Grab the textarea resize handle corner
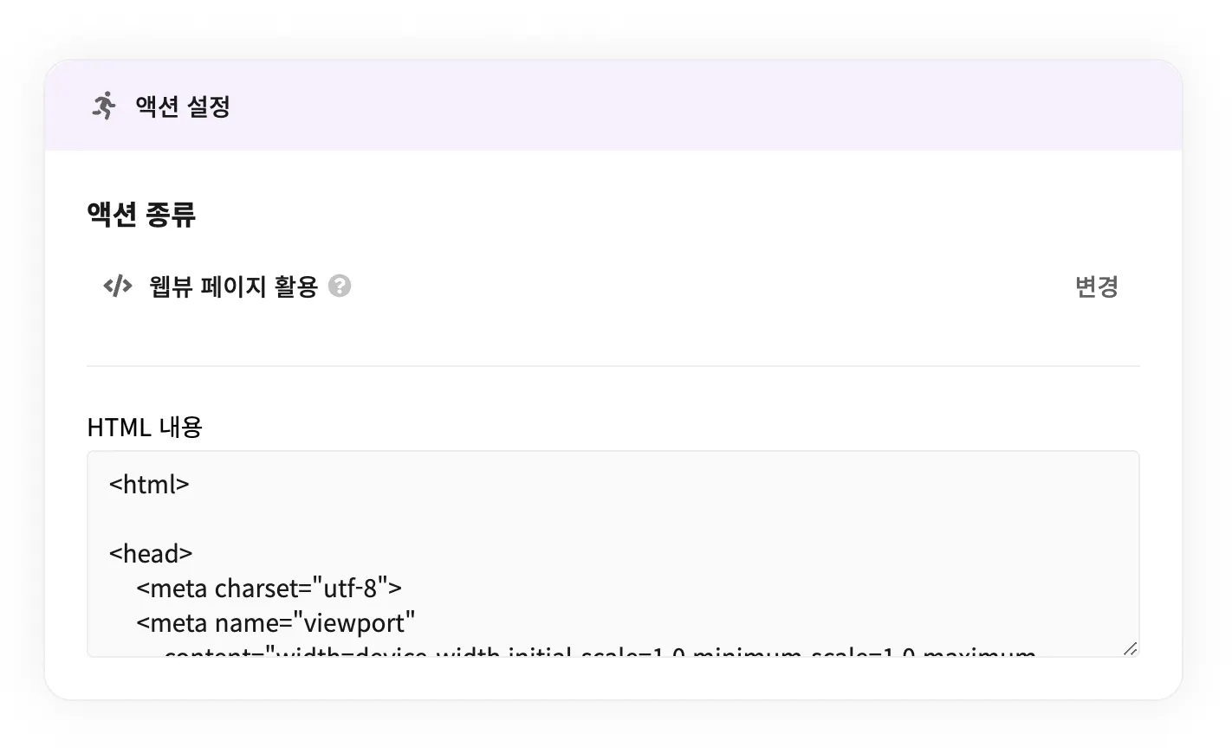Image resolution: width=1232 pixels, height=753 pixels. [x=1130, y=648]
